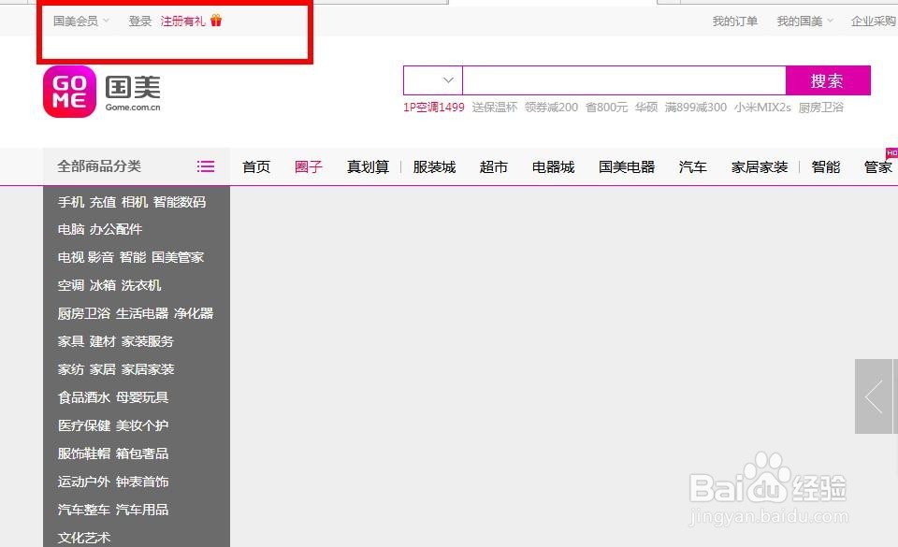Open the 电器城 nav tab
898x547 pixels.
pos(553,167)
